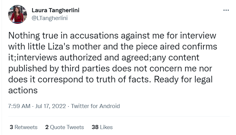Click the 7:59 AM timestamp
Viewport: 236px width, 135px height.
tap(19, 106)
